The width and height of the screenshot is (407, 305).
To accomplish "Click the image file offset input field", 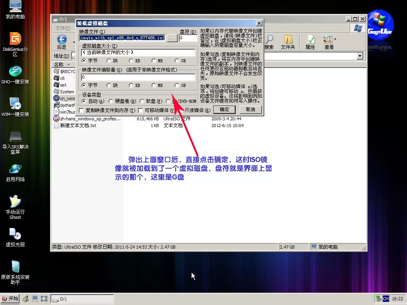I will click(x=138, y=77).
